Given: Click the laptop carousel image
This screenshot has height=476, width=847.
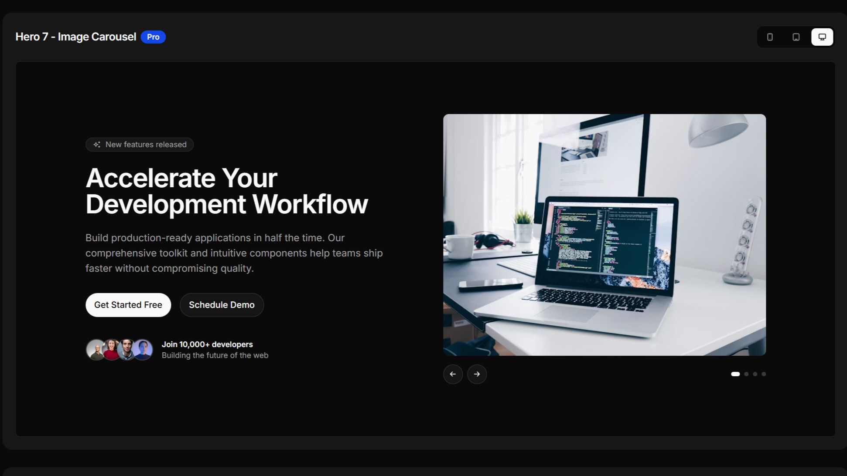Looking at the screenshot, I should click(604, 235).
